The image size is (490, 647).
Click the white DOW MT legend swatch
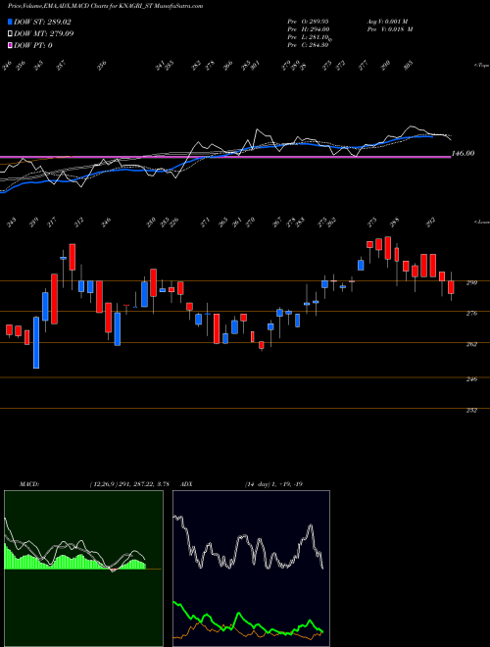pyautogui.click(x=10, y=33)
